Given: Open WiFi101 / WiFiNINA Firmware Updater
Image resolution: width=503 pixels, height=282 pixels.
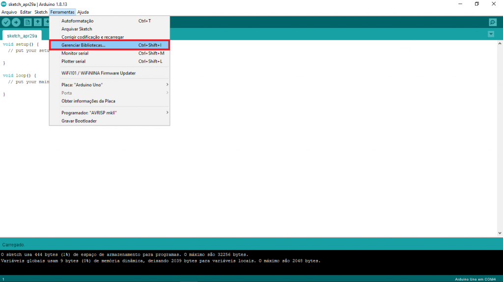Looking at the screenshot, I should tap(98, 73).
